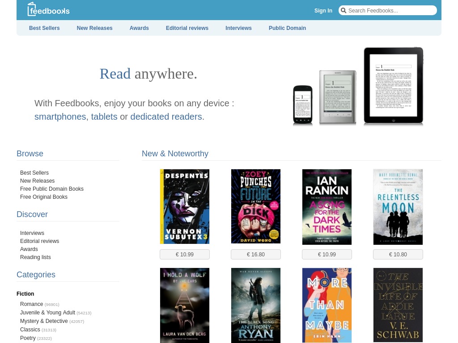Click the Browse section heading
Viewport: 458px width, 343px height.
pyautogui.click(x=30, y=154)
